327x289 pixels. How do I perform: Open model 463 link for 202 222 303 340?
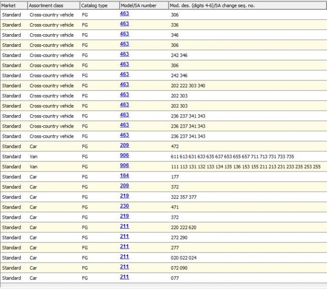tap(124, 85)
